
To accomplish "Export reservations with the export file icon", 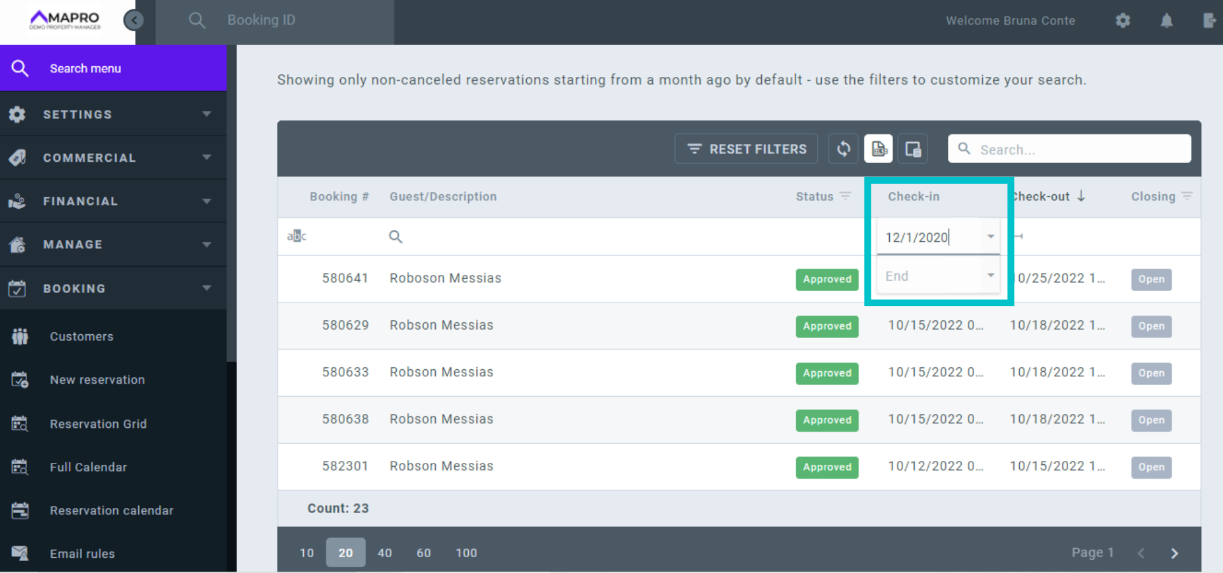I will [x=878, y=149].
